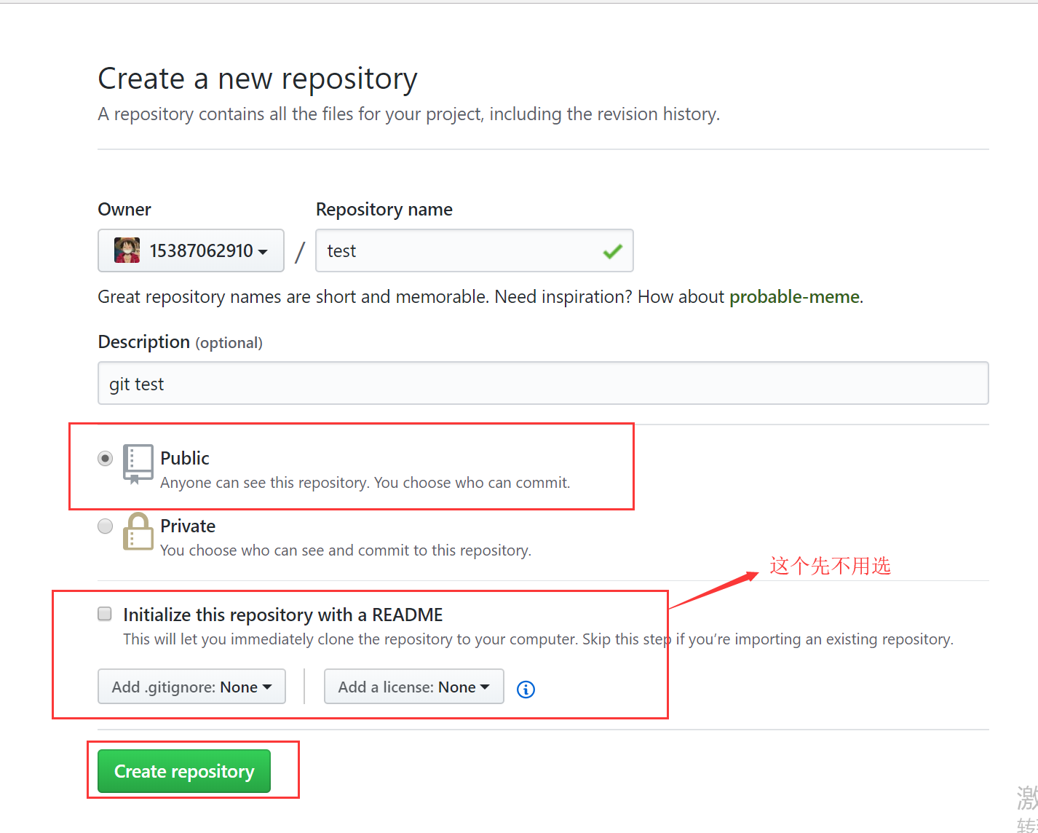Viewport: 1038px width, 833px height.
Task: Select the Public radio button
Action: [x=106, y=459]
